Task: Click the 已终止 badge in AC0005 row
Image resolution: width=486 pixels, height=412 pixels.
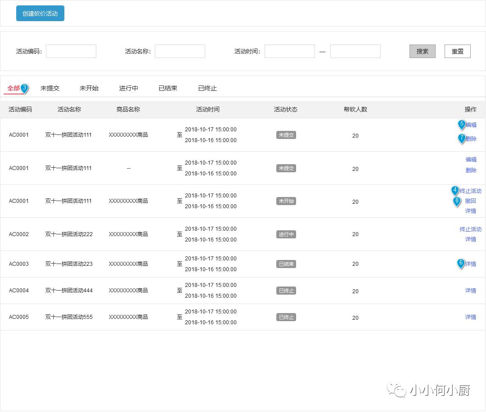Action: point(286,317)
